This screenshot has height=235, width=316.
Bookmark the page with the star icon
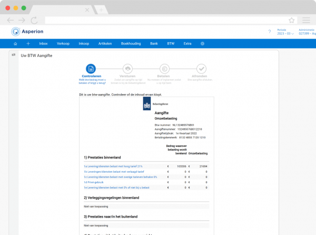(x=291, y=20)
